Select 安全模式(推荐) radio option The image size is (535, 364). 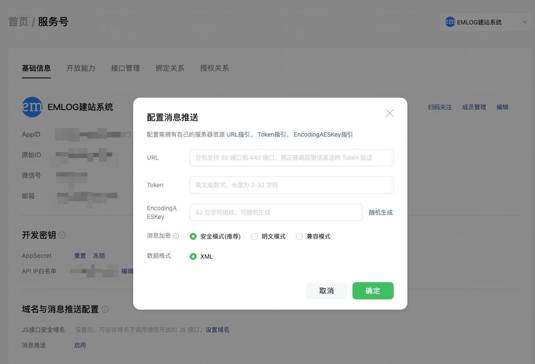[x=193, y=236]
